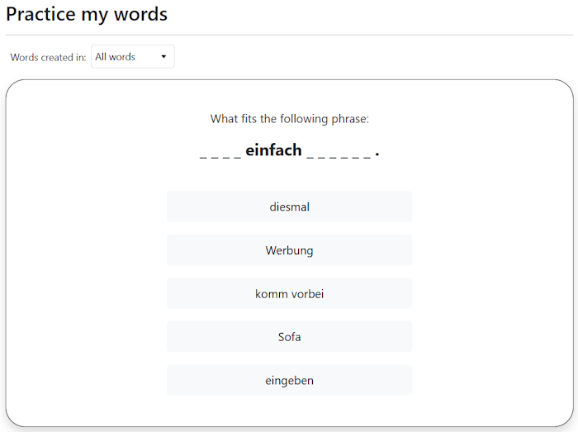Click the 'All words' text in the selector
This screenshot has height=432, width=578.
[116, 57]
